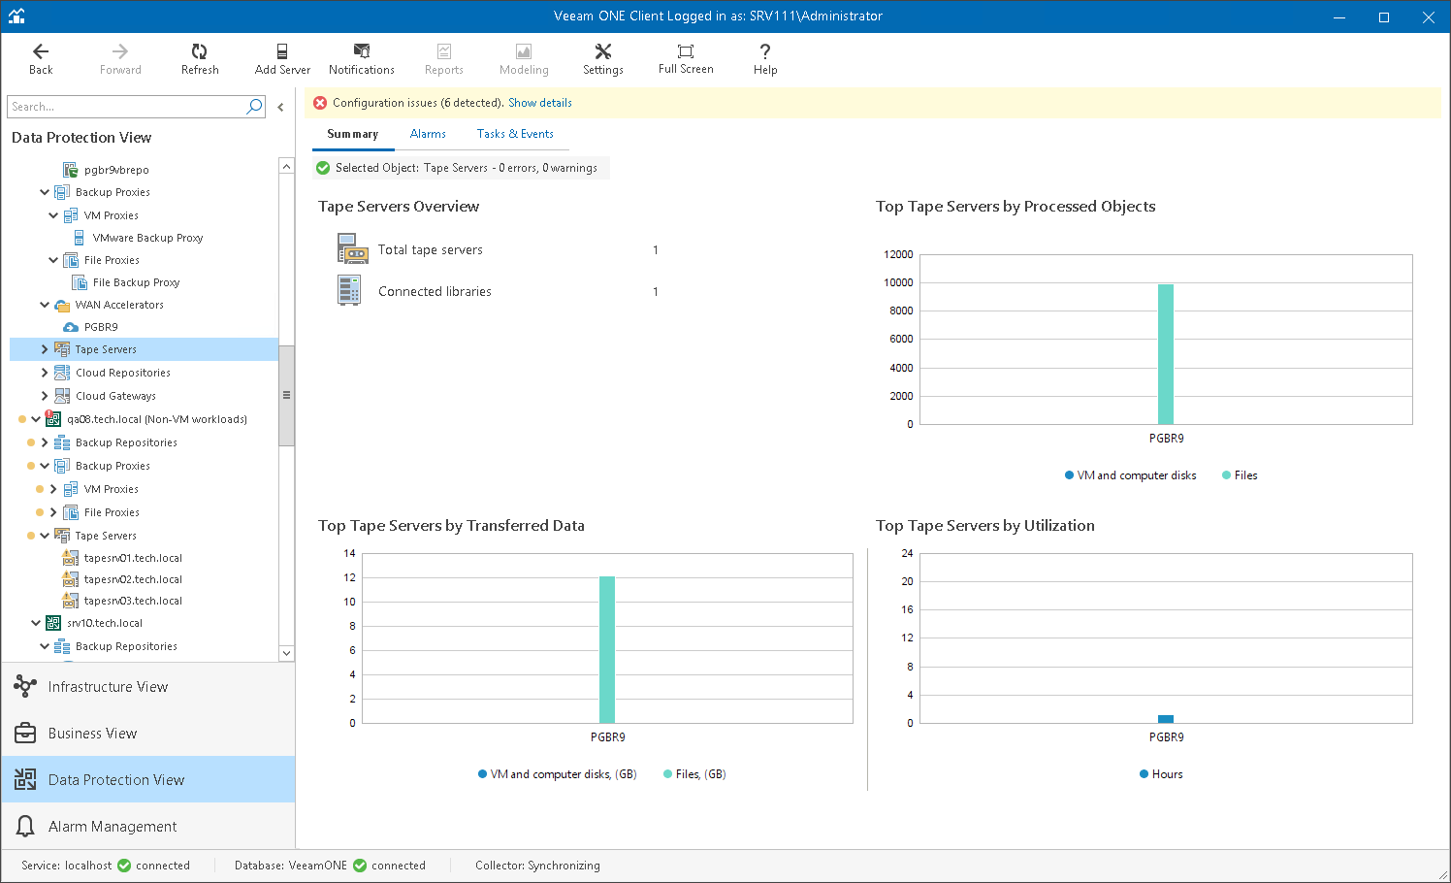Select tapesrv02.tech.local in the tree
Image resolution: width=1451 pixels, height=883 pixels.
[133, 579]
